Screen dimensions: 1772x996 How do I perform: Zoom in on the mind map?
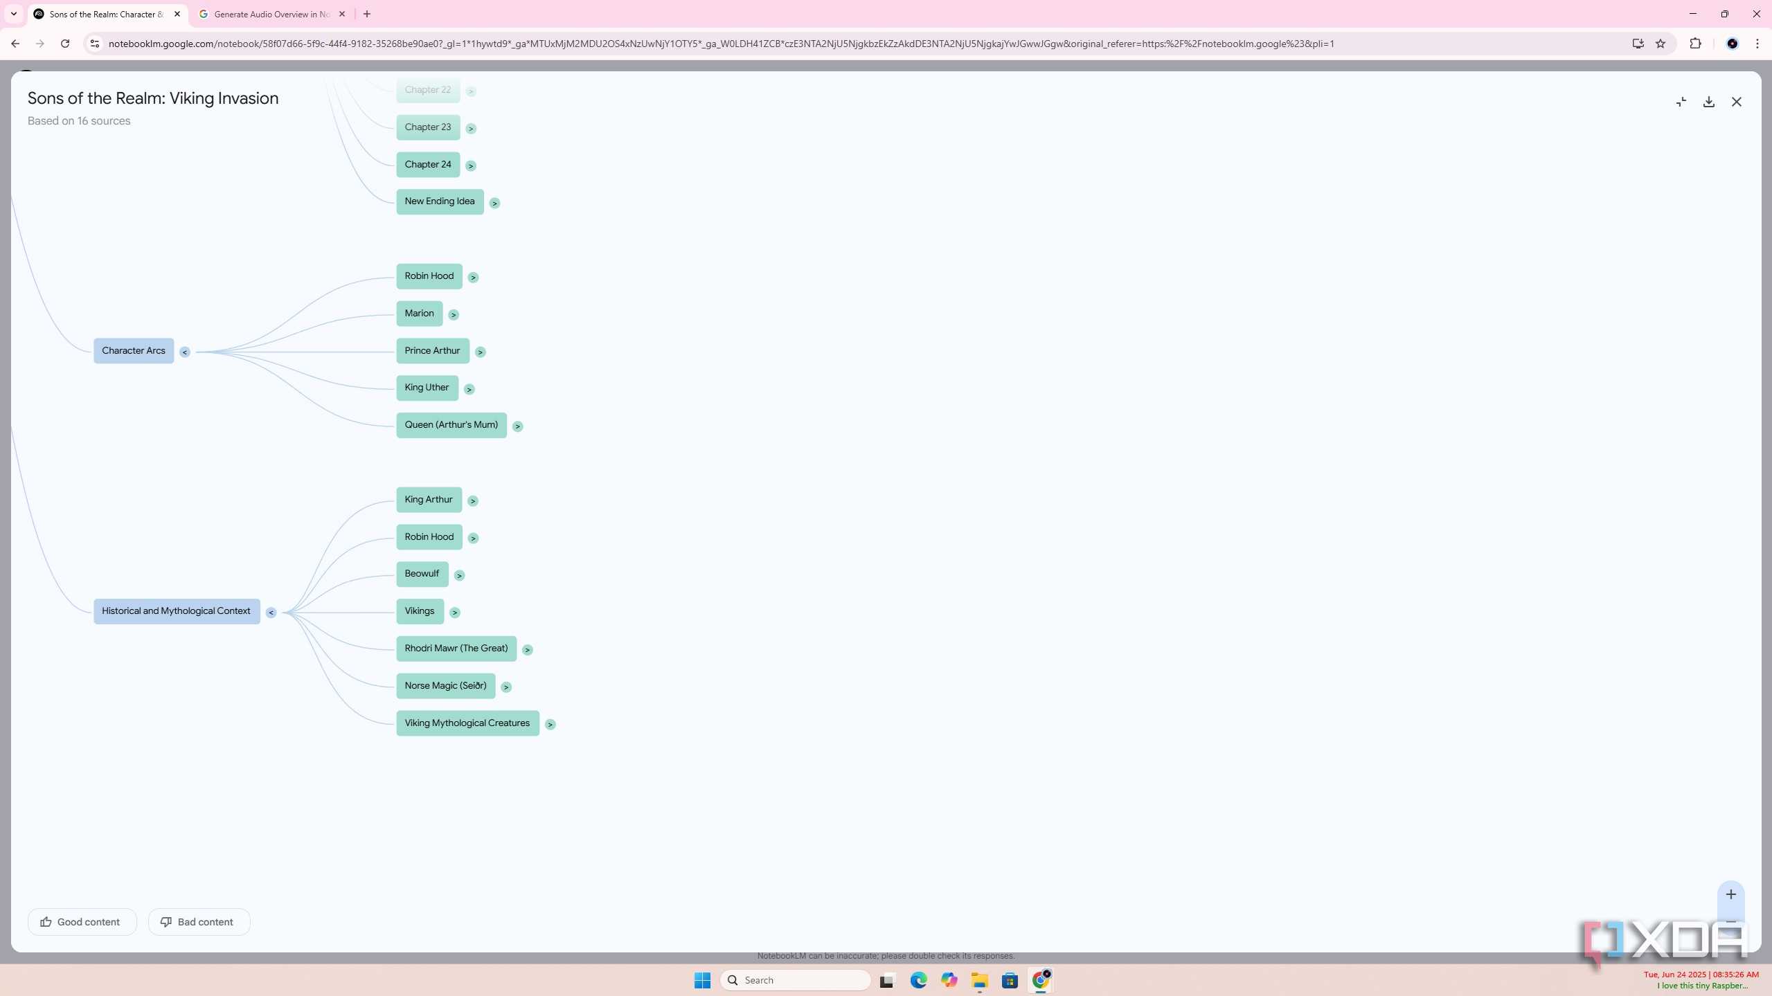coord(1730,894)
